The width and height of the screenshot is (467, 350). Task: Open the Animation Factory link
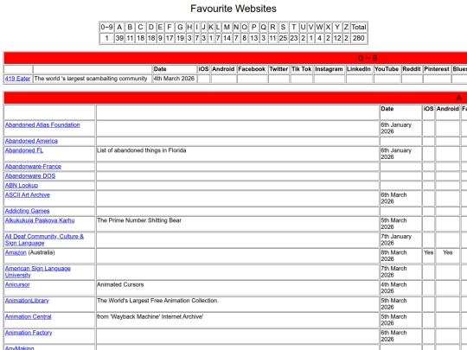click(29, 334)
